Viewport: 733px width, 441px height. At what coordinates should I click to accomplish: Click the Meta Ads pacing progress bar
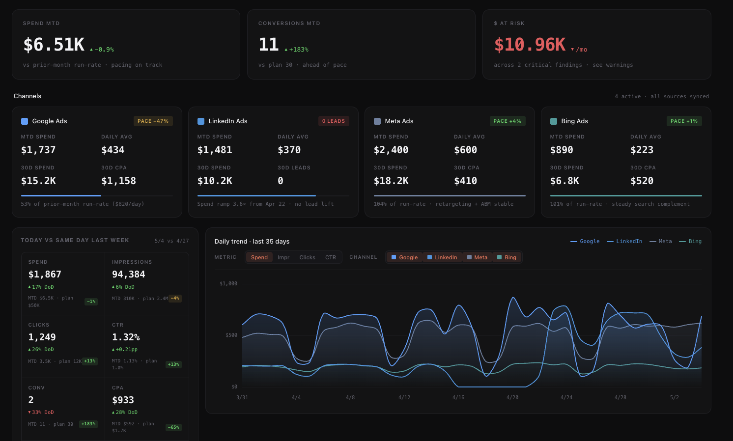450,195
